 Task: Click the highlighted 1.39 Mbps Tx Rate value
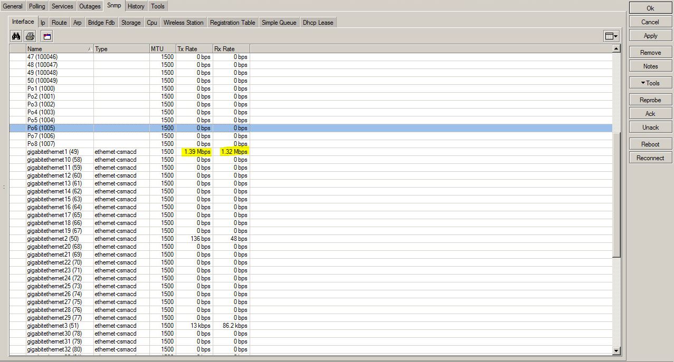pos(196,152)
